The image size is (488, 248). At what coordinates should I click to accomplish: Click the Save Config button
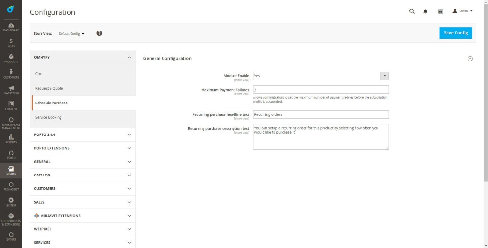(456, 33)
